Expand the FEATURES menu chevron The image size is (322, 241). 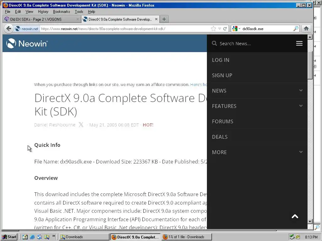pos(301,106)
